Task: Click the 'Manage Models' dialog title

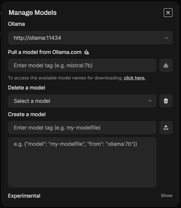Action: coord(33,12)
